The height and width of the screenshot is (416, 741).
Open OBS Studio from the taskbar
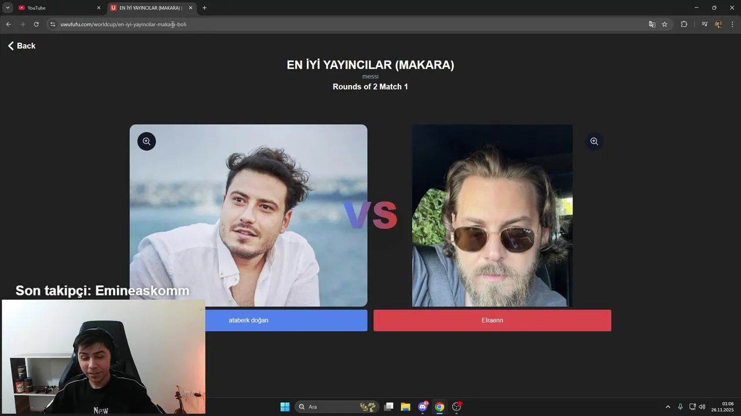[x=457, y=407]
